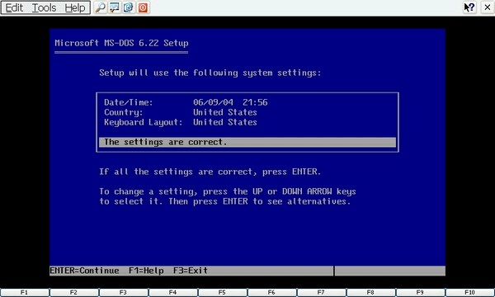The image size is (495, 297).
Task: Click the screen display settings icon
Action: [115, 7]
